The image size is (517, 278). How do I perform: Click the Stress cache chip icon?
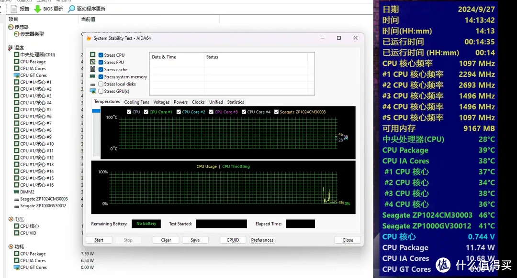click(93, 69)
